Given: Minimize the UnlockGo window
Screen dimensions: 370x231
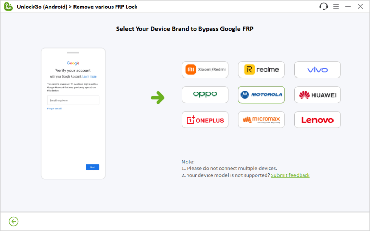Looking at the screenshot, I should (x=348, y=7).
